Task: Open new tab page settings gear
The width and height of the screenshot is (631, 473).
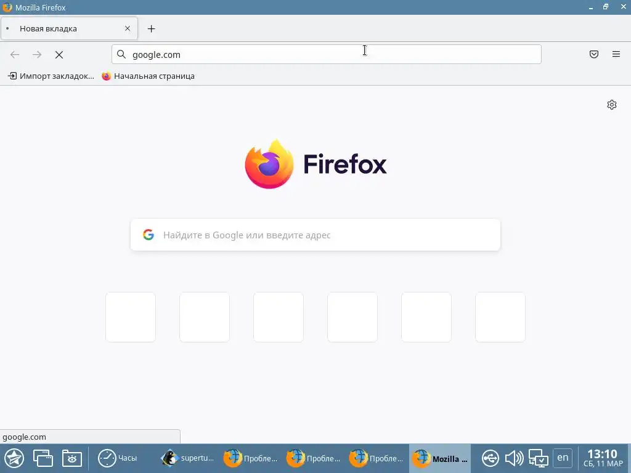Action: click(612, 105)
